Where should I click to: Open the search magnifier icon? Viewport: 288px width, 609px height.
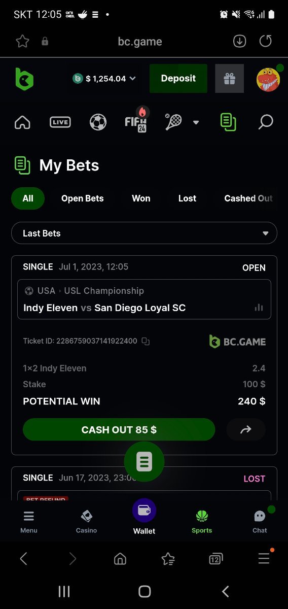click(x=266, y=122)
